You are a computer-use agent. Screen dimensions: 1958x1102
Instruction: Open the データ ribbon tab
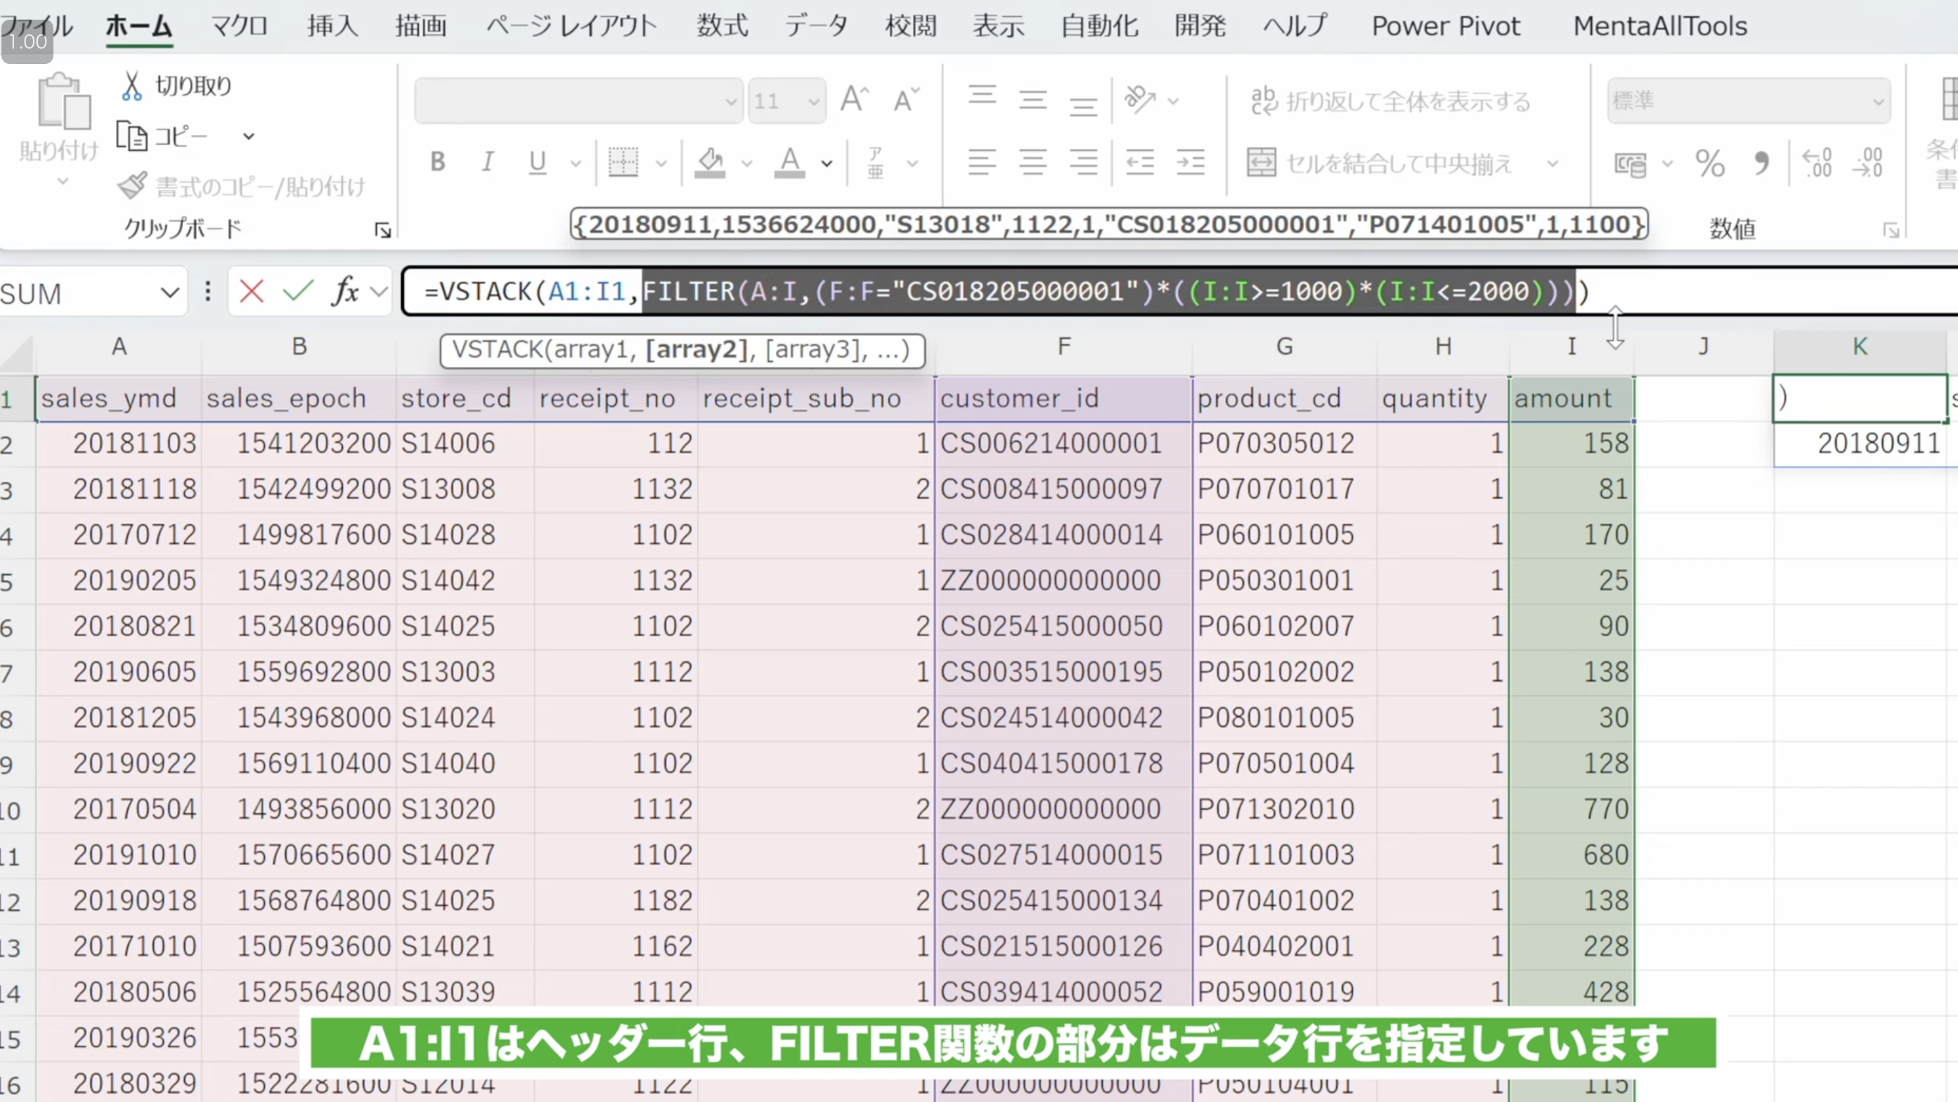(817, 27)
